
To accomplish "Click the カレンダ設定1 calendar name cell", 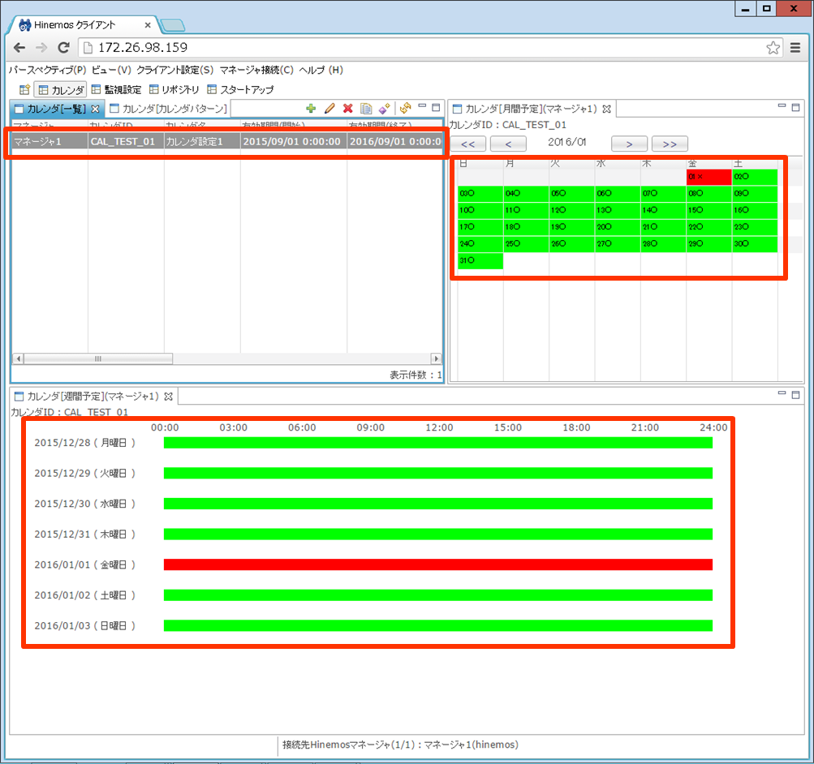I will point(202,142).
